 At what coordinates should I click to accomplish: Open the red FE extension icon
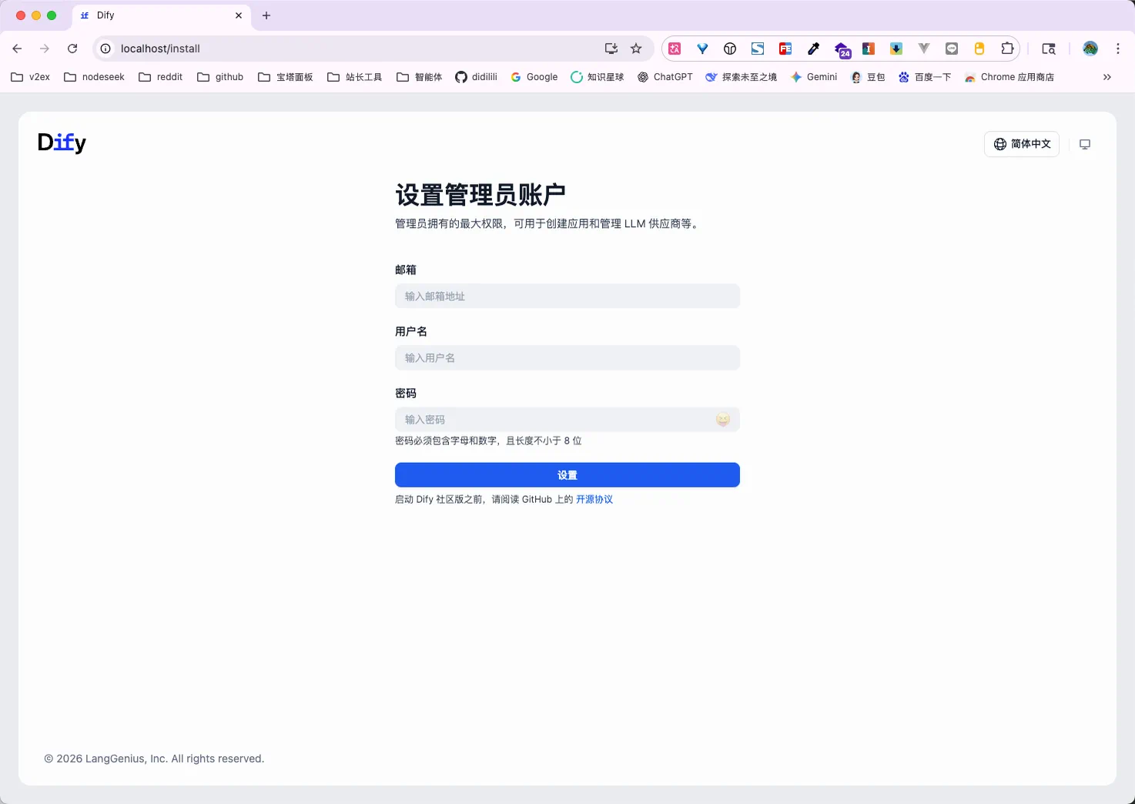[785, 49]
